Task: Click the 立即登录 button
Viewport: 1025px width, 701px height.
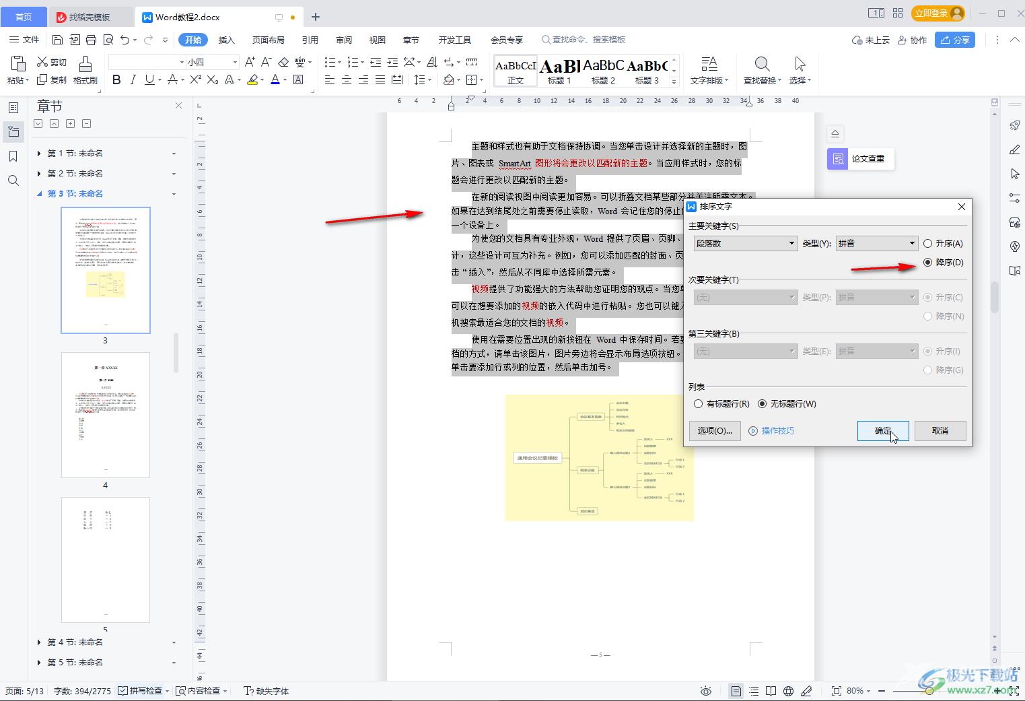Action: pyautogui.click(x=938, y=13)
